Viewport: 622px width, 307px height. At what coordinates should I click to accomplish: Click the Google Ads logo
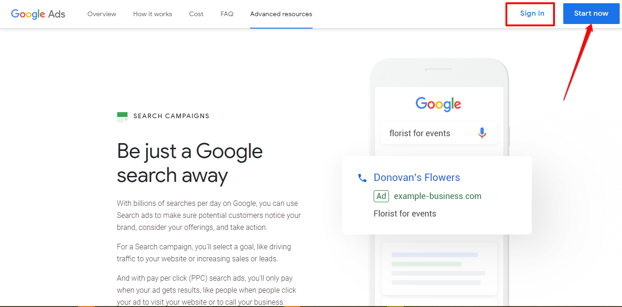38,14
